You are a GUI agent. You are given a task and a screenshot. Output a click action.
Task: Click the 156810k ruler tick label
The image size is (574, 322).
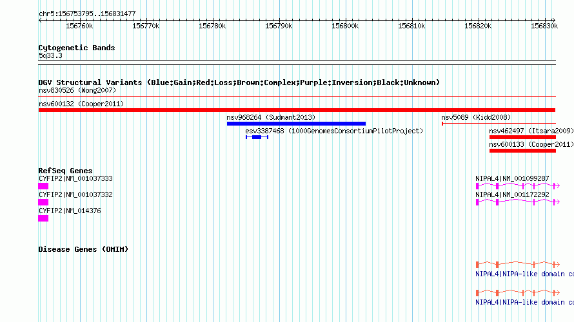pyautogui.click(x=411, y=26)
